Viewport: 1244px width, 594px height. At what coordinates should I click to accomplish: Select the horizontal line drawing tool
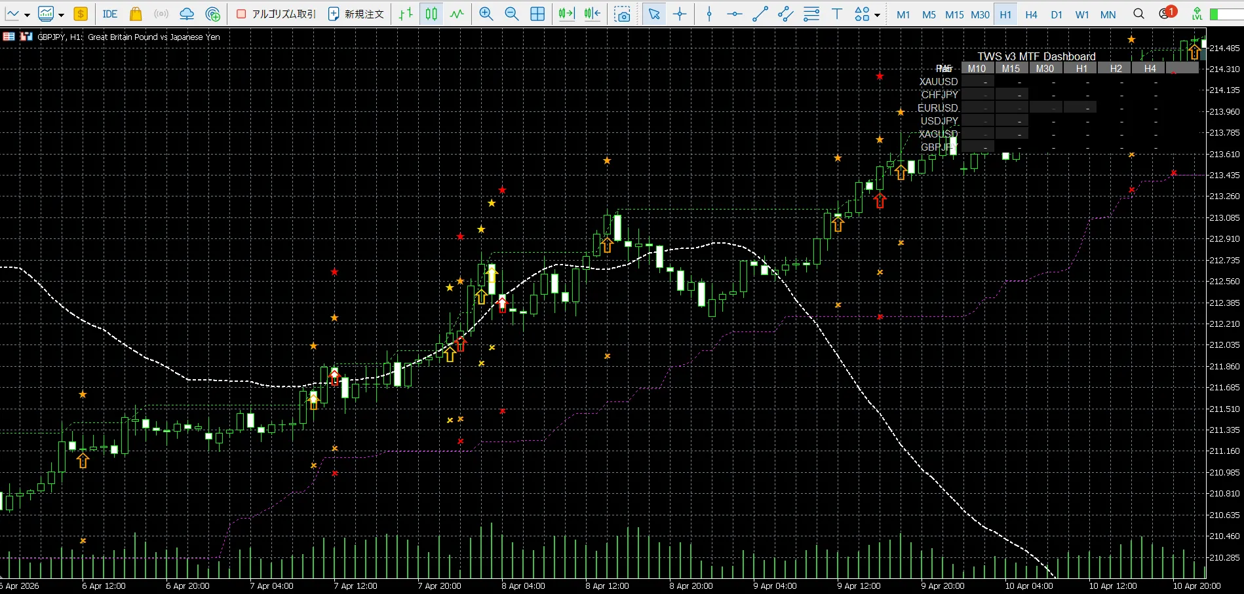735,14
